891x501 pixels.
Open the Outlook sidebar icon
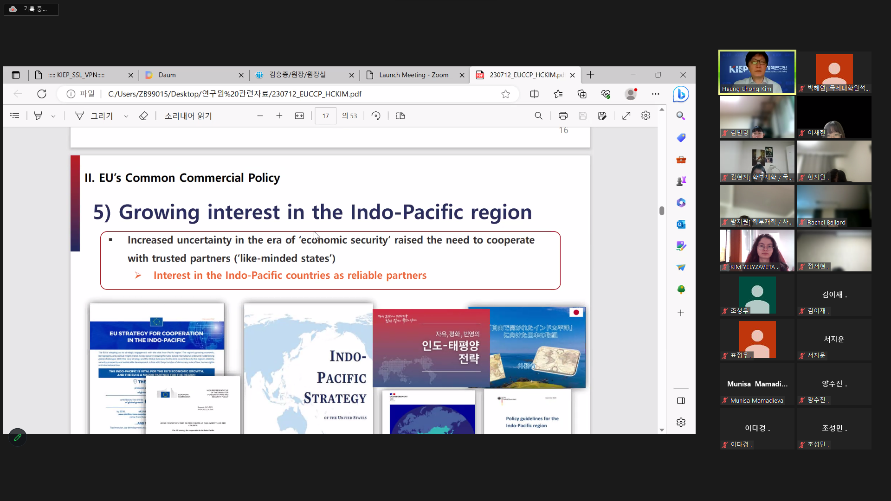coord(681,225)
